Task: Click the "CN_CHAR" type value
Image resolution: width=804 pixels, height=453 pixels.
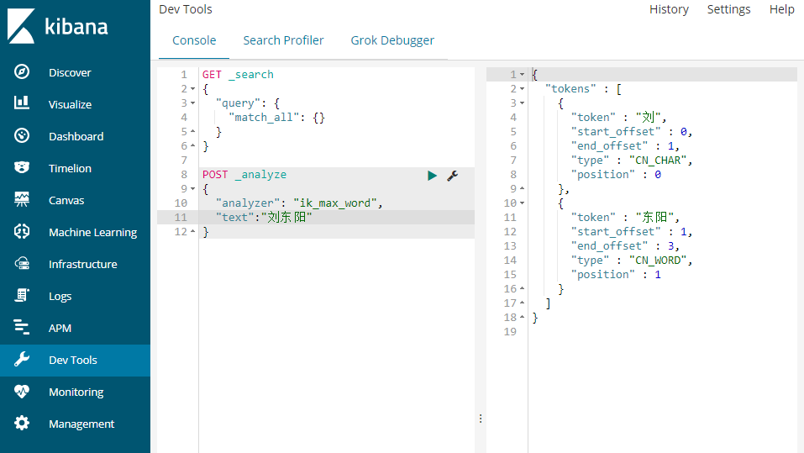Action: pos(657,160)
